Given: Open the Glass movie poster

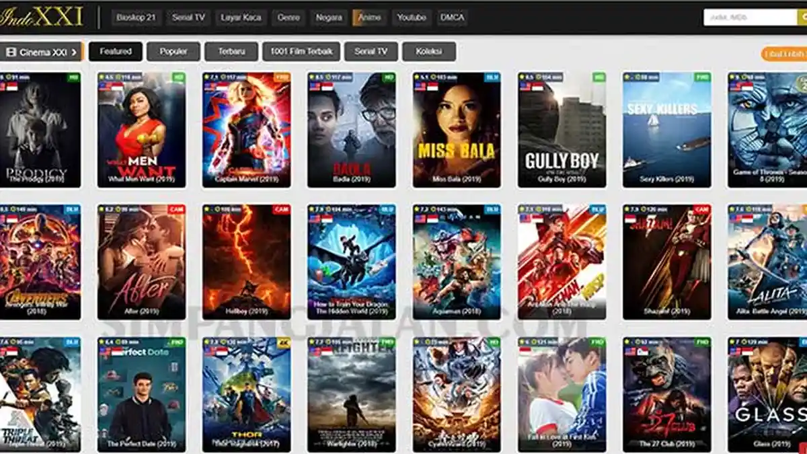Looking at the screenshot, I should [x=767, y=395].
